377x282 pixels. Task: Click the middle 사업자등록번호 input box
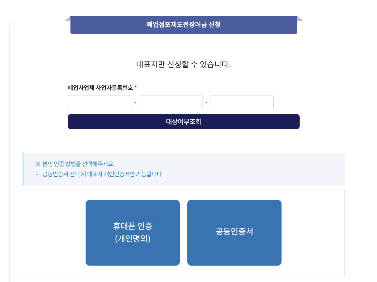point(171,102)
